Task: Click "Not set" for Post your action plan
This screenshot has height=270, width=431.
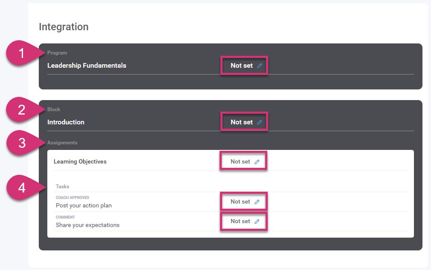Action: click(x=240, y=202)
